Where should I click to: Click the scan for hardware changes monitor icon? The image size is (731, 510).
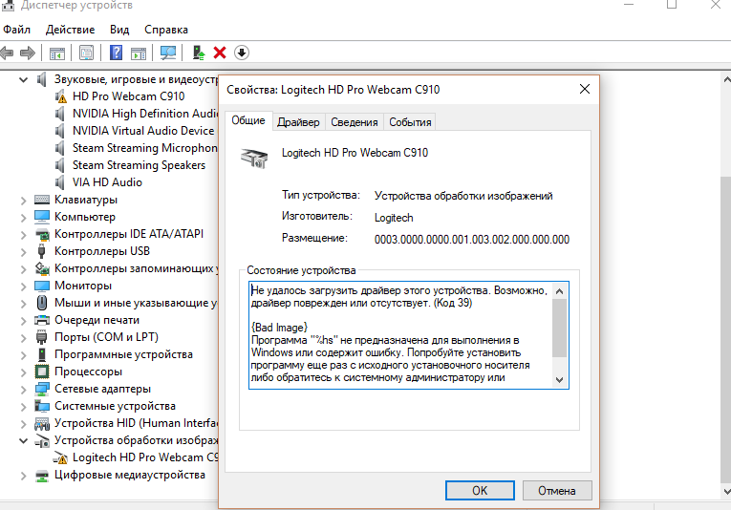168,53
